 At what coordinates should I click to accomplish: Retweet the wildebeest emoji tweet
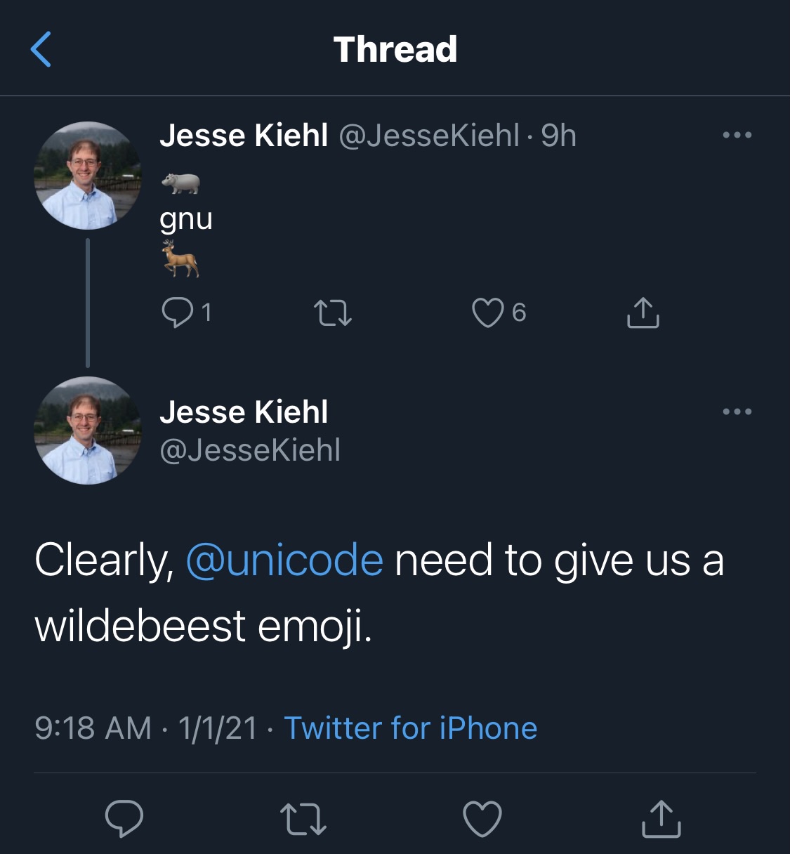click(x=303, y=819)
